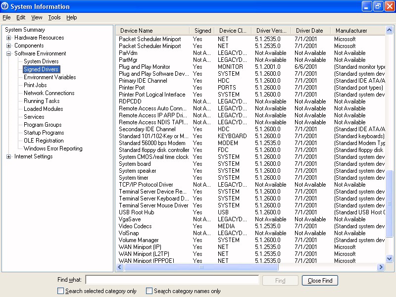The width and height of the screenshot is (396, 297).
Task: Select System Drivers in the tree
Action: pyautogui.click(x=41, y=61)
